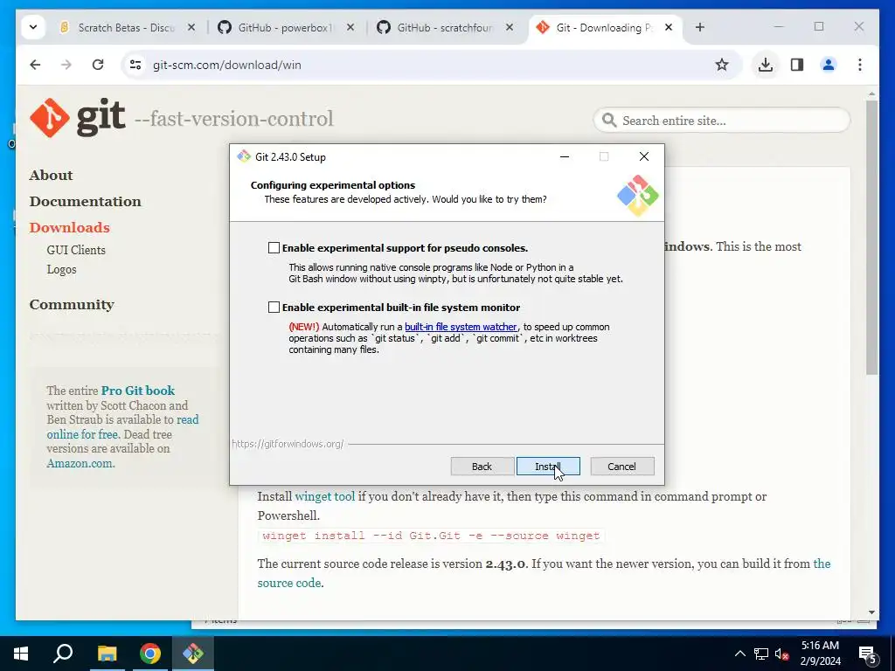Enable experimental support for pseudo consoles checkbox
This screenshot has height=671, width=895.
274,247
